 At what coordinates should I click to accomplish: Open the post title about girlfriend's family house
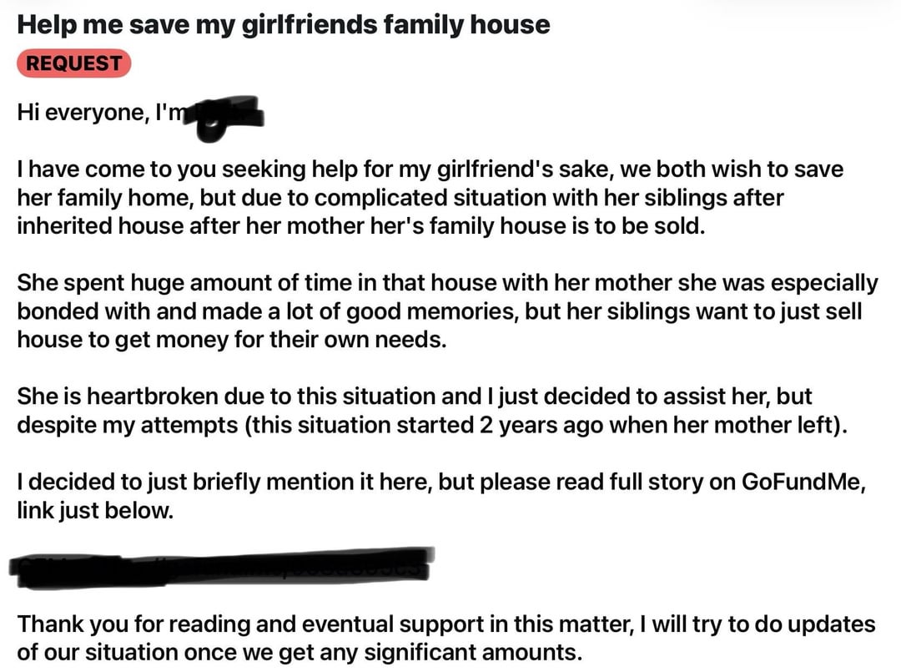point(284,25)
